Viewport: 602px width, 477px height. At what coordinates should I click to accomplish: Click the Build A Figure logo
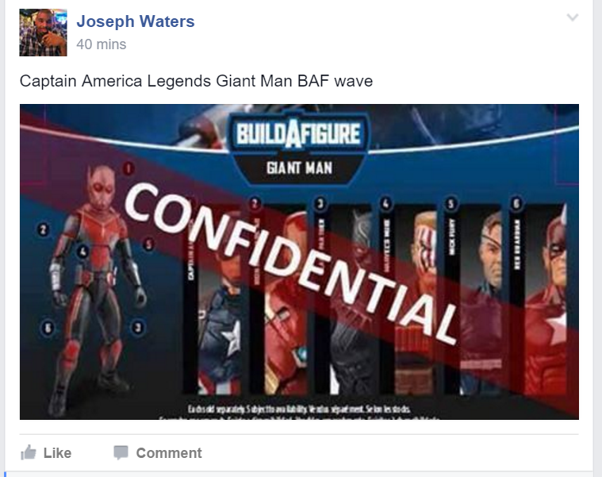(x=299, y=133)
